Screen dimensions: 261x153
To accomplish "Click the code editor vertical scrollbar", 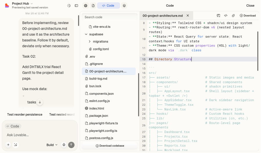I will coord(258,51).
